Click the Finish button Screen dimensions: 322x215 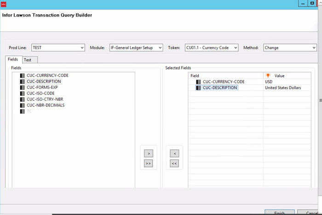(280, 212)
